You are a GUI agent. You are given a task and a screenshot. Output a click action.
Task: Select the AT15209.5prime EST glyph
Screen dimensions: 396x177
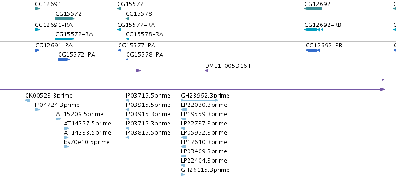tap(58, 119)
